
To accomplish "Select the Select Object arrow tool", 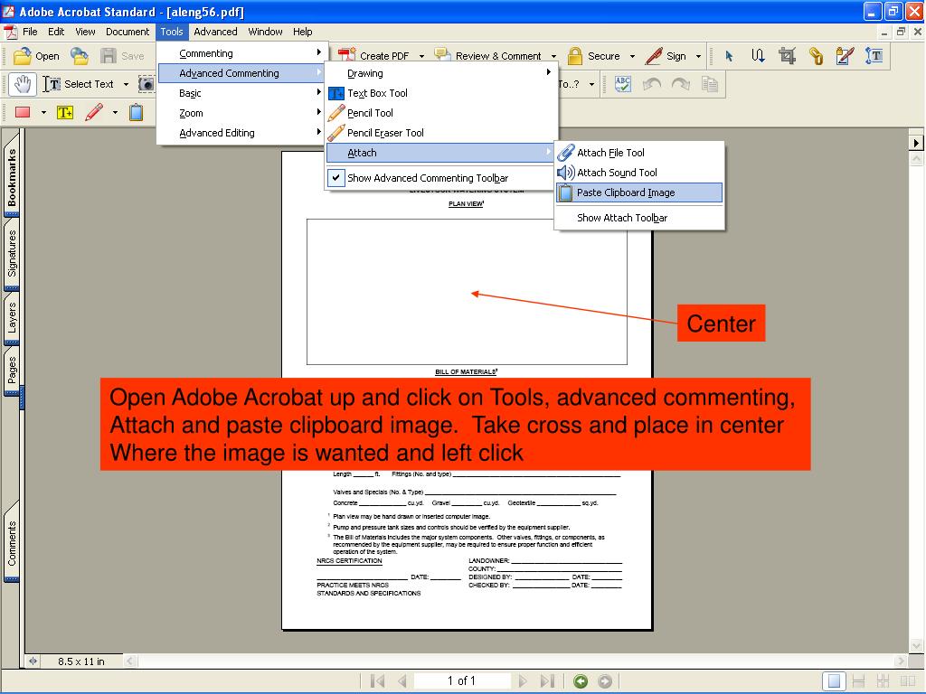I will point(729,56).
